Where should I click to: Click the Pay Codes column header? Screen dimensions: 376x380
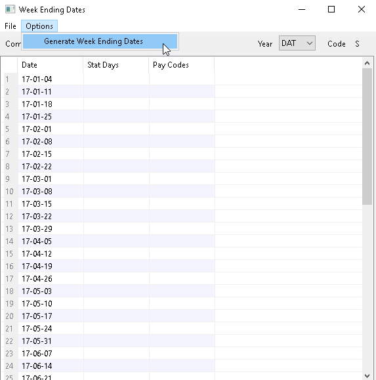click(x=182, y=65)
